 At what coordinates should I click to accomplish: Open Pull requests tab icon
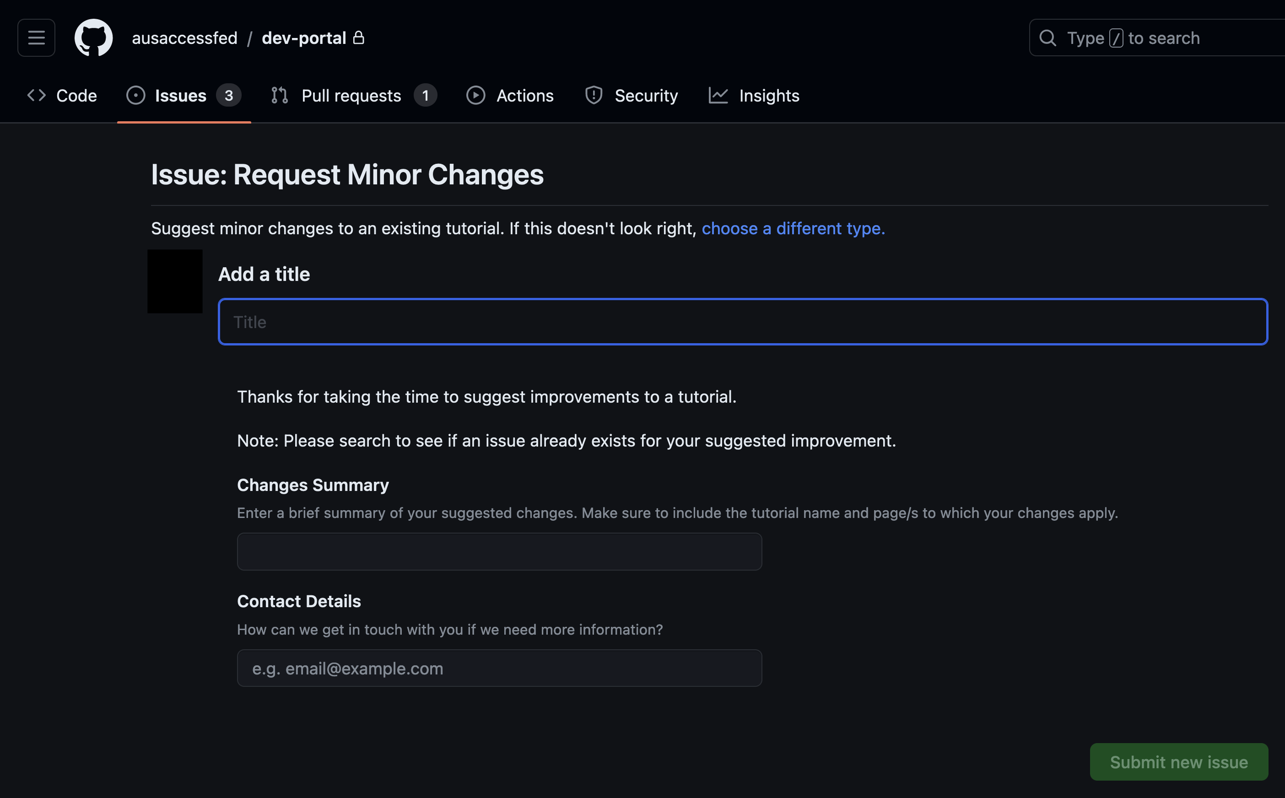click(x=279, y=95)
